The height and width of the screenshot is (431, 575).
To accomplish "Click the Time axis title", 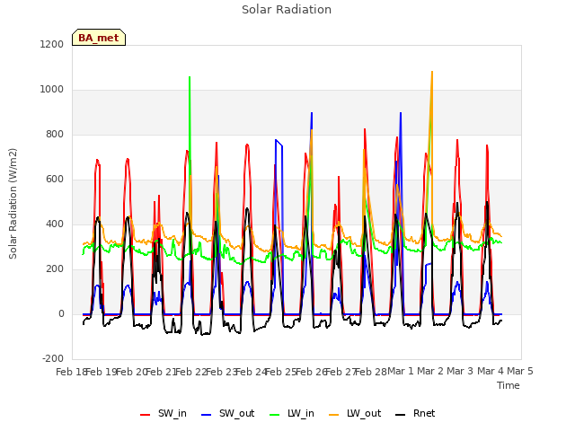I will (x=509, y=385).
